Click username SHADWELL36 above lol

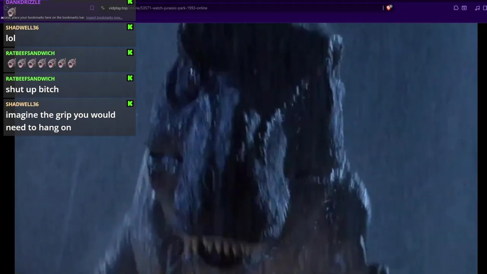(x=22, y=28)
